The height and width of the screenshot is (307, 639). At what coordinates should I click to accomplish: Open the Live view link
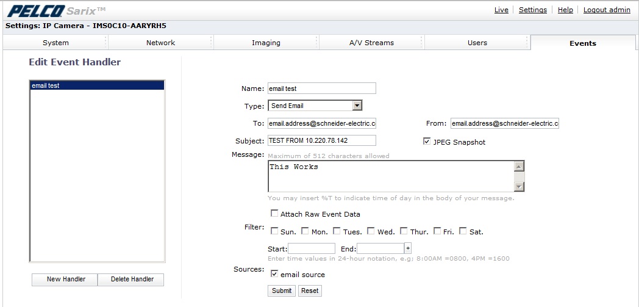point(501,10)
